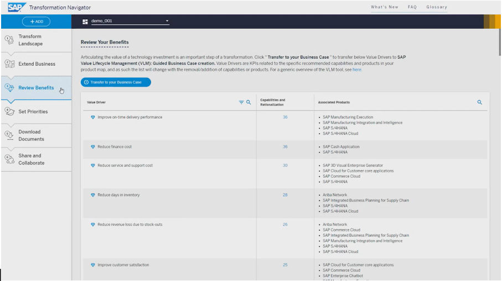Click diamond icon beside Reduce finance cost
This screenshot has width=502, height=281.
92,147
